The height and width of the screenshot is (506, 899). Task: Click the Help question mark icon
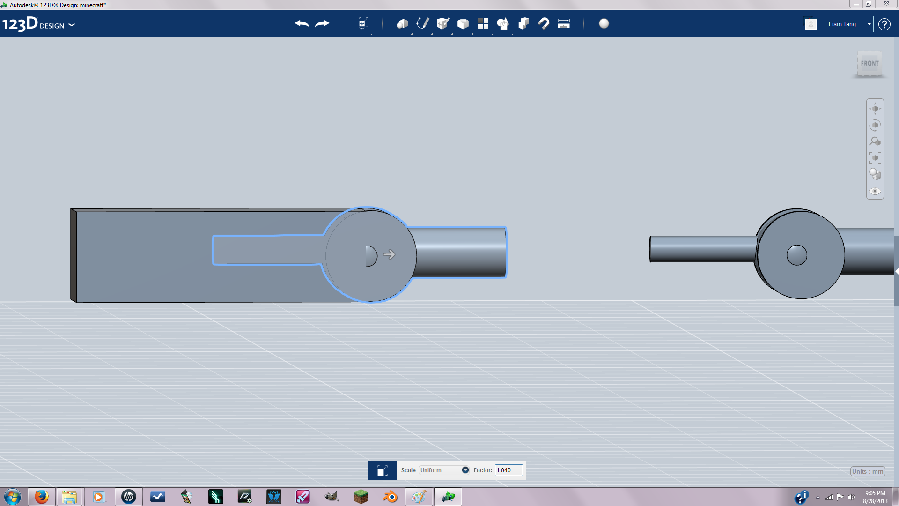coord(884,24)
